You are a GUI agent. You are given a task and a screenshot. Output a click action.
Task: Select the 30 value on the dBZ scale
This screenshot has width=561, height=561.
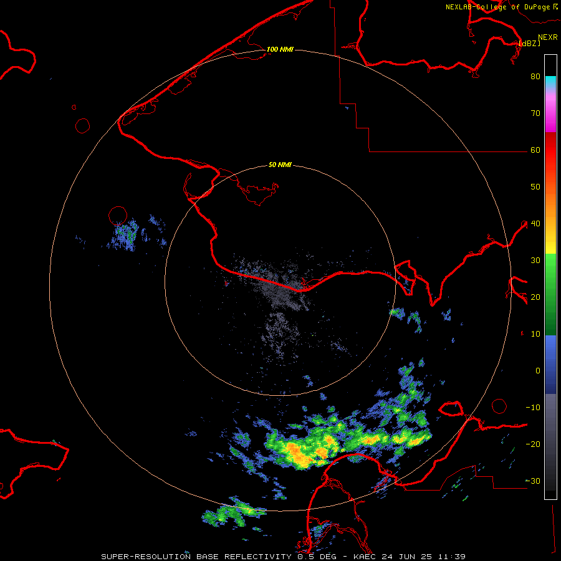point(535,260)
